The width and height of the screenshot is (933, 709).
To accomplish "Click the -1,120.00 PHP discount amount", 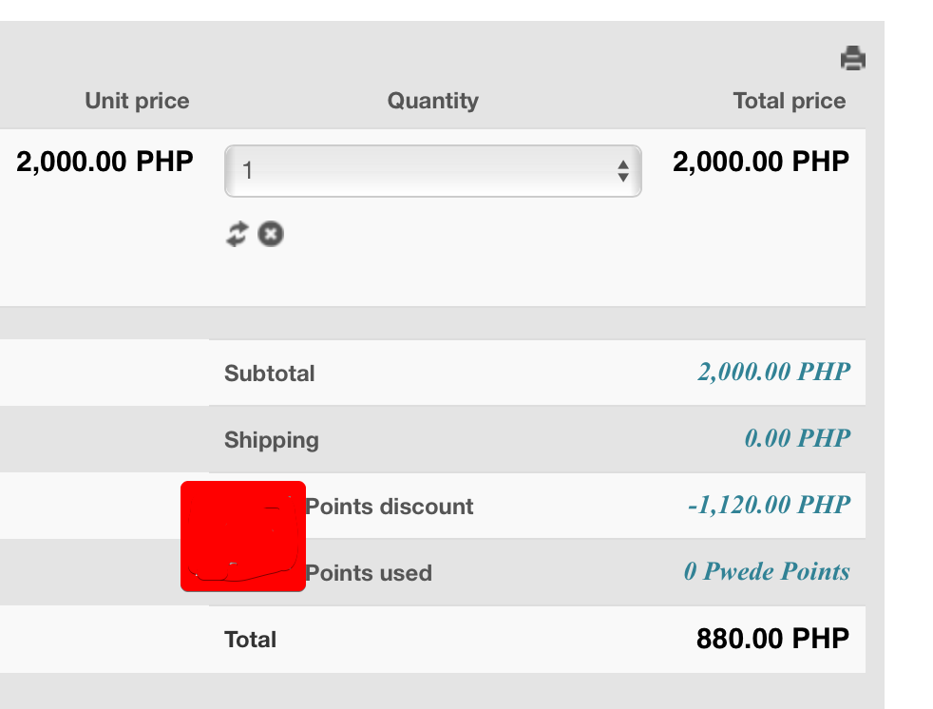I will (x=769, y=505).
